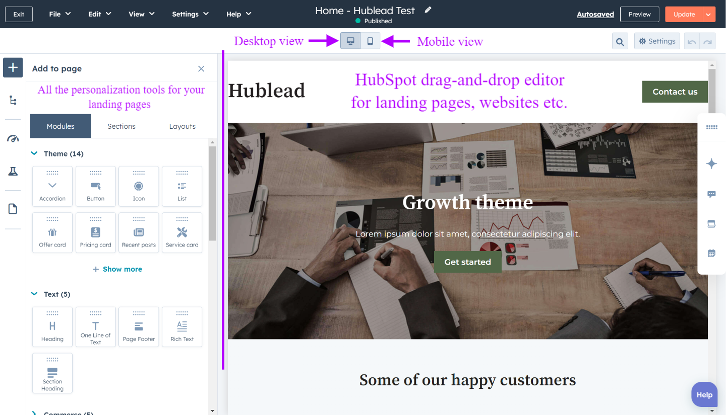
Task: Select the Heading module
Action: (52, 327)
